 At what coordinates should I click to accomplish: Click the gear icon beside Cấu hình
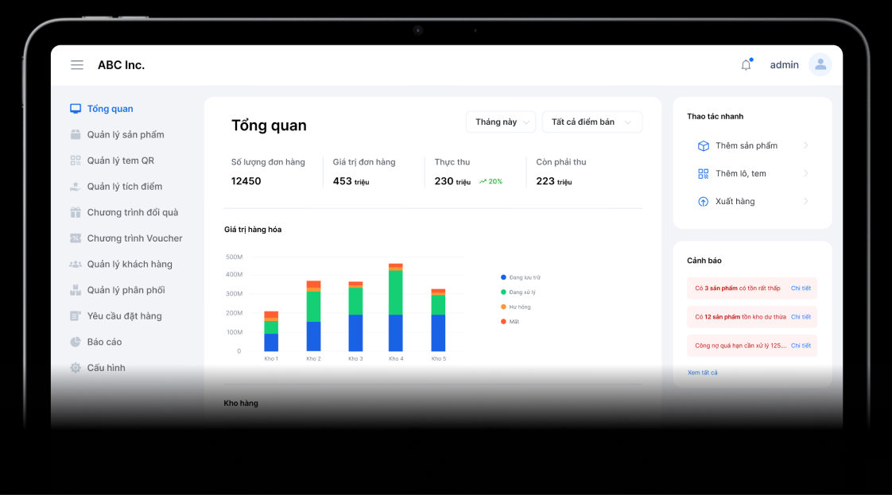coord(76,368)
